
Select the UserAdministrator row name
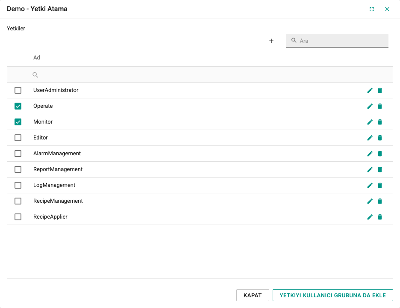point(56,90)
